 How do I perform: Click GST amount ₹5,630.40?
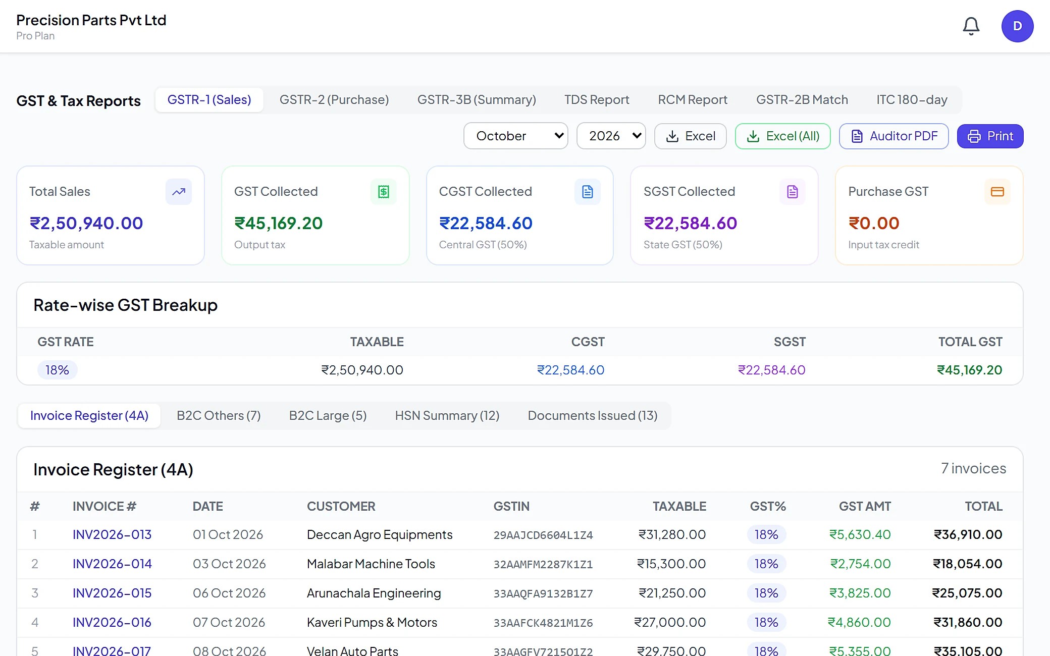coord(860,535)
